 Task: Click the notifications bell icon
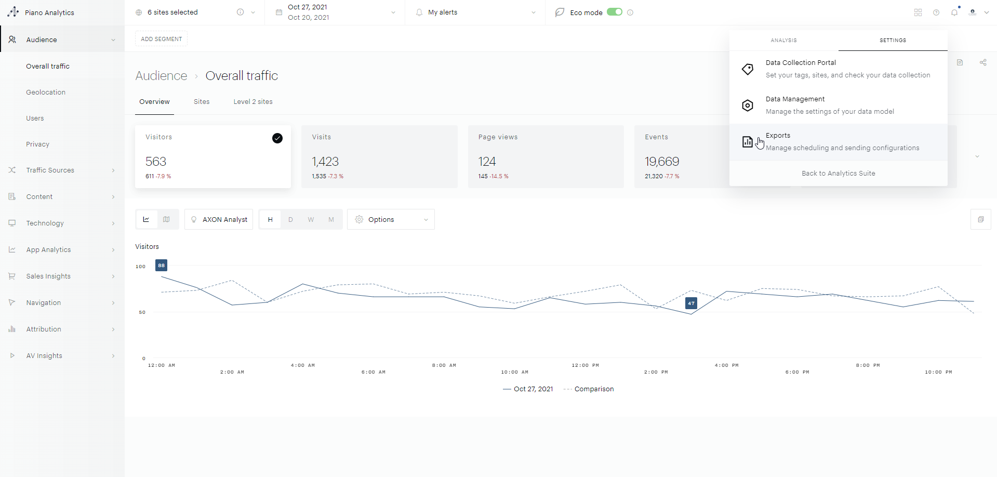pyautogui.click(x=954, y=12)
